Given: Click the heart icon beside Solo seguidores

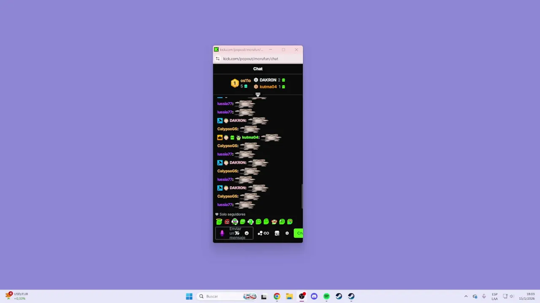Looking at the screenshot, I should point(217,214).
